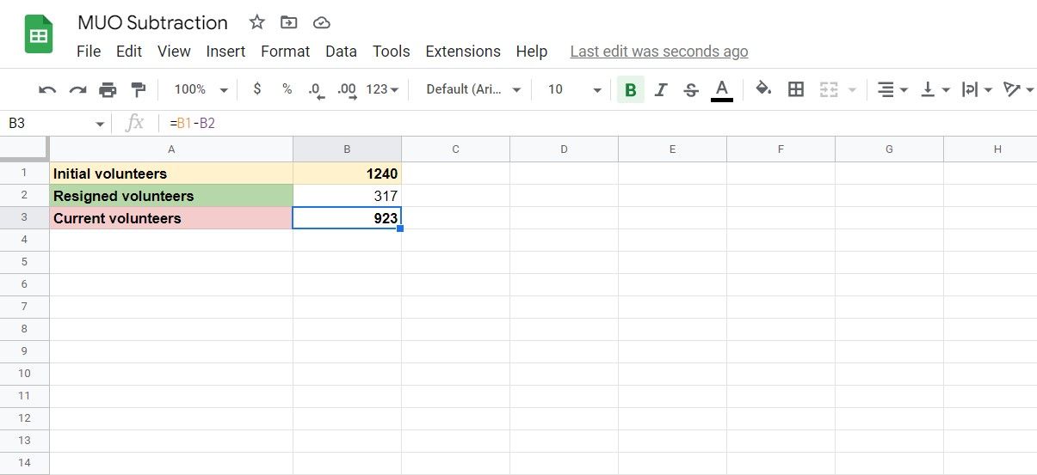Toggle italic formatting

661,89
